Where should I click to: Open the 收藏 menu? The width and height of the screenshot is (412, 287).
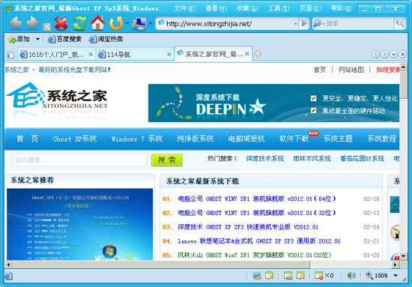(247, 8)
